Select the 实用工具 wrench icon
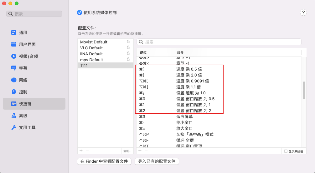 (x=14, y=127)
